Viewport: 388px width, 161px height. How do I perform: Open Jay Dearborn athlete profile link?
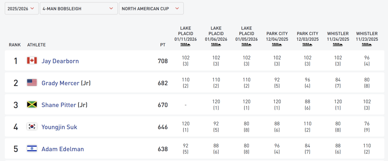tap(60, 61)
